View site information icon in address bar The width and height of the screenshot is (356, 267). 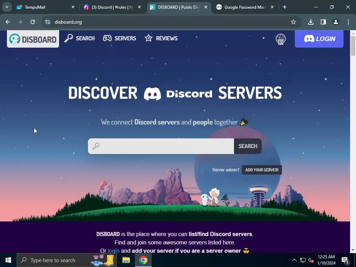(48, 22)
